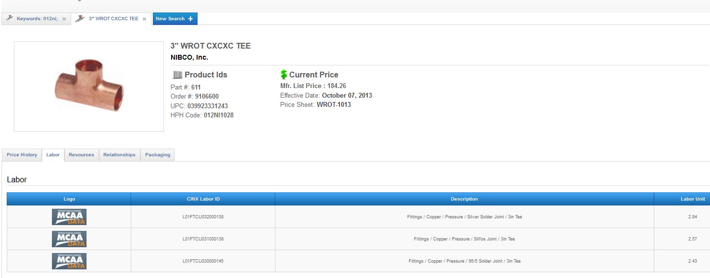710x278 pixels.
Task: Select labor unit value 2.43
Action: (692, 261)
